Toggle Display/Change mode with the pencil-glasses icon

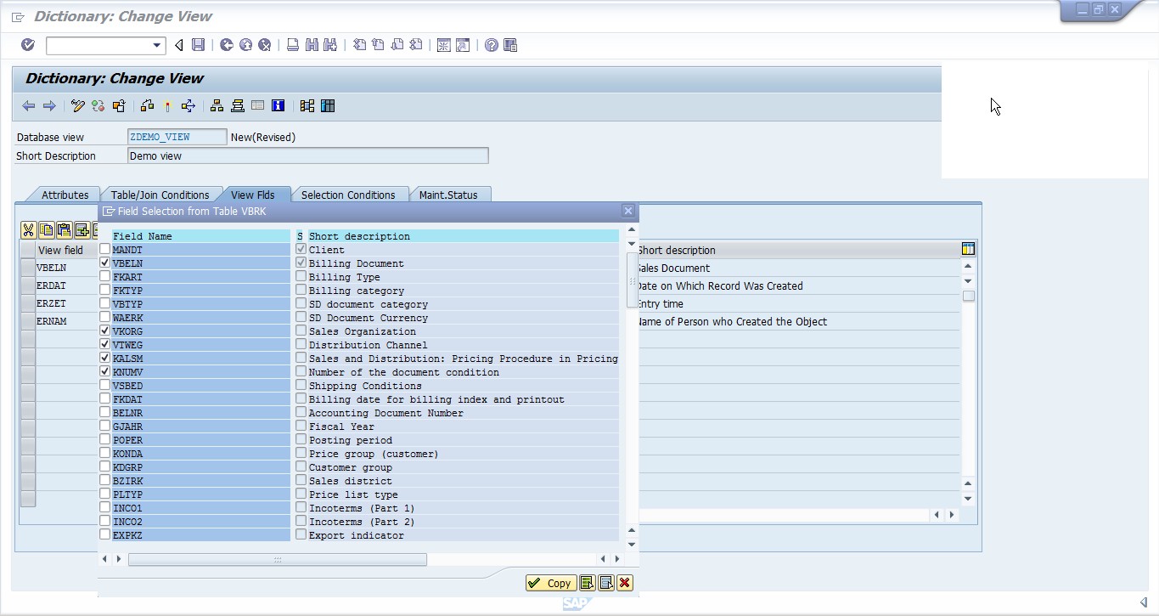[78, 105]
